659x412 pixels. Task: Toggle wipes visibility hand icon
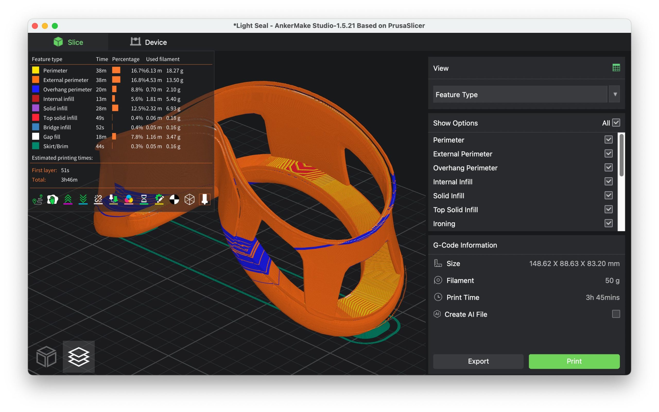(x=52, y=199)
